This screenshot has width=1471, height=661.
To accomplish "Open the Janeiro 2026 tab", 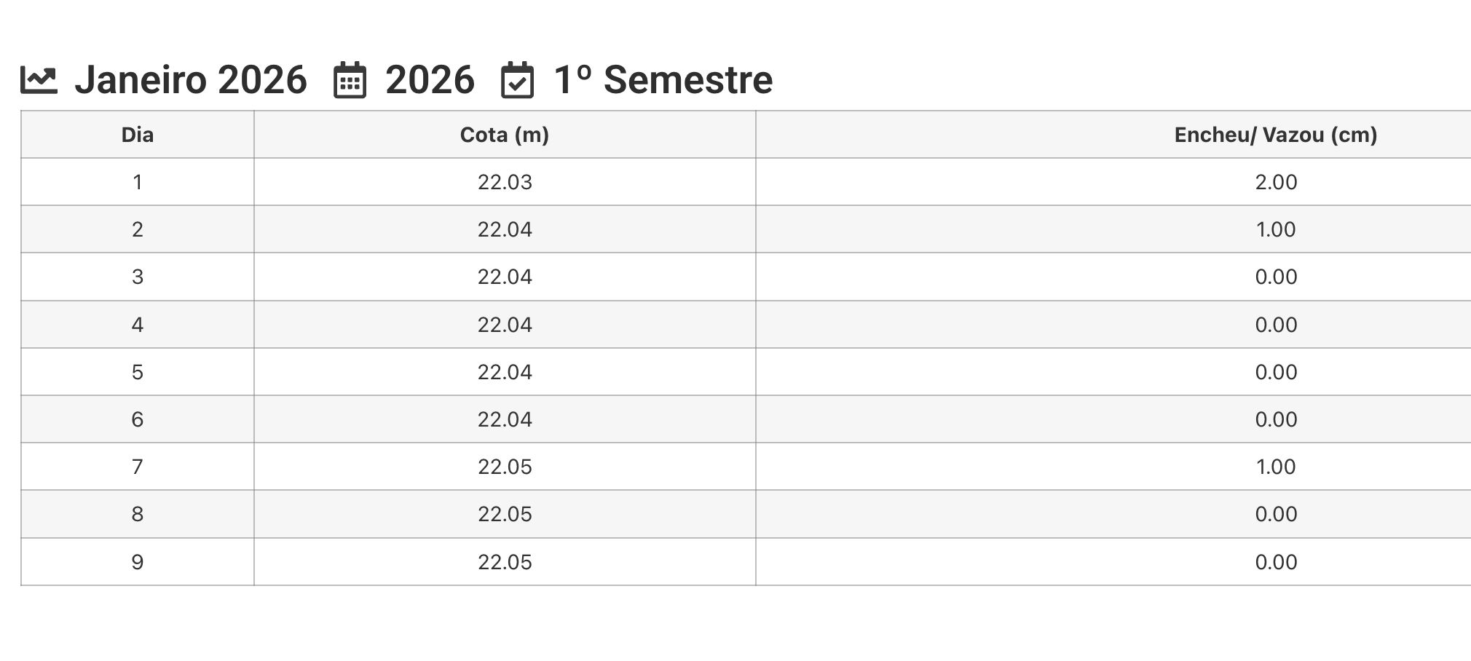I will (x=190, y=80).
